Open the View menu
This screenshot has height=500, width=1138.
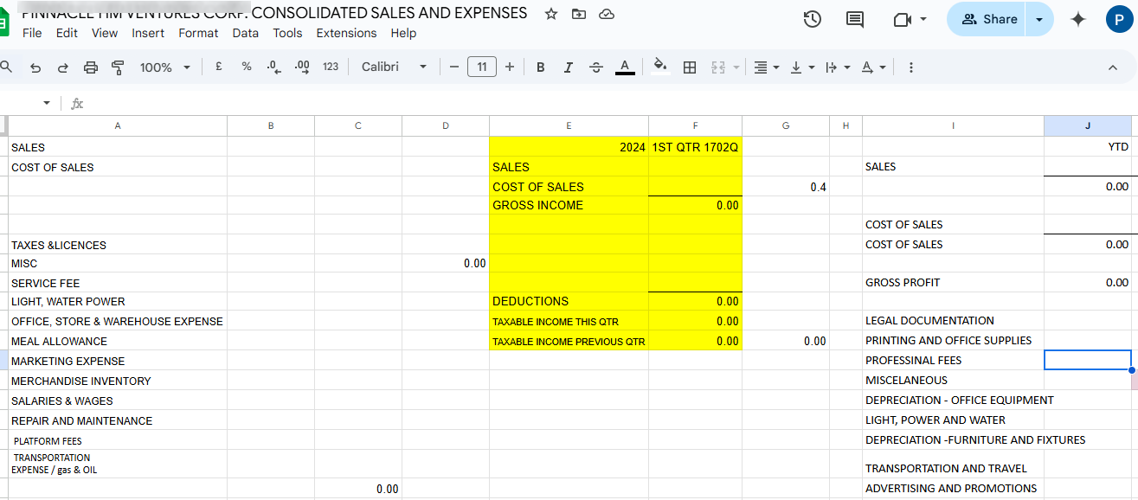(x=105, y=33)
